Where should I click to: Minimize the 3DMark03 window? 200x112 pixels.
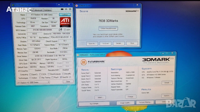163,53
